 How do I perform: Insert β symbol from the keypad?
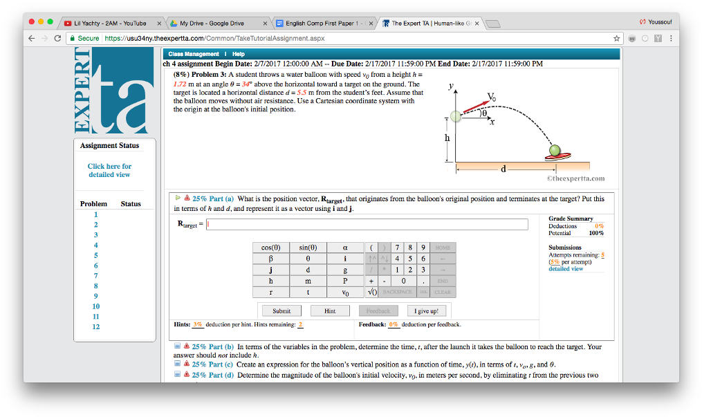[271, 259]
